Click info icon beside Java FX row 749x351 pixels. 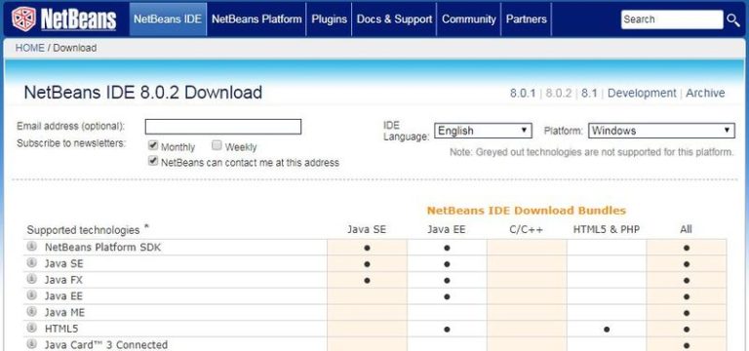pyautogui.click(x=31, y=279)
